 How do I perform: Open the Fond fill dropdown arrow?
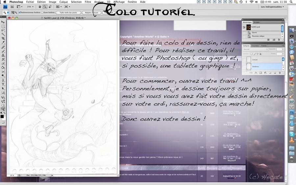283,54
